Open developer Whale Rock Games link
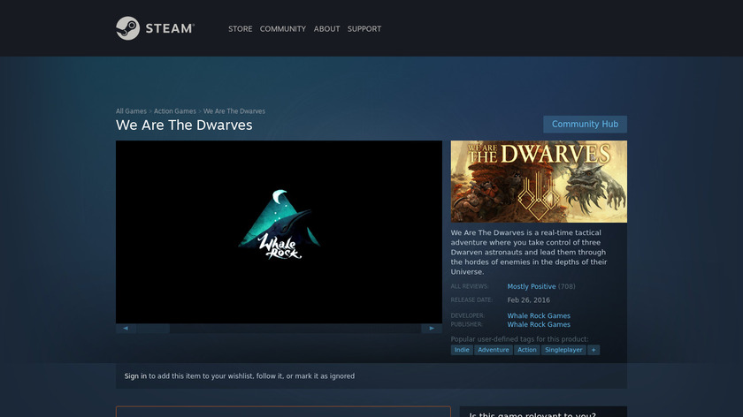This screenshot has height=417, width=743. pyautogui.click(x=539, y=315)
